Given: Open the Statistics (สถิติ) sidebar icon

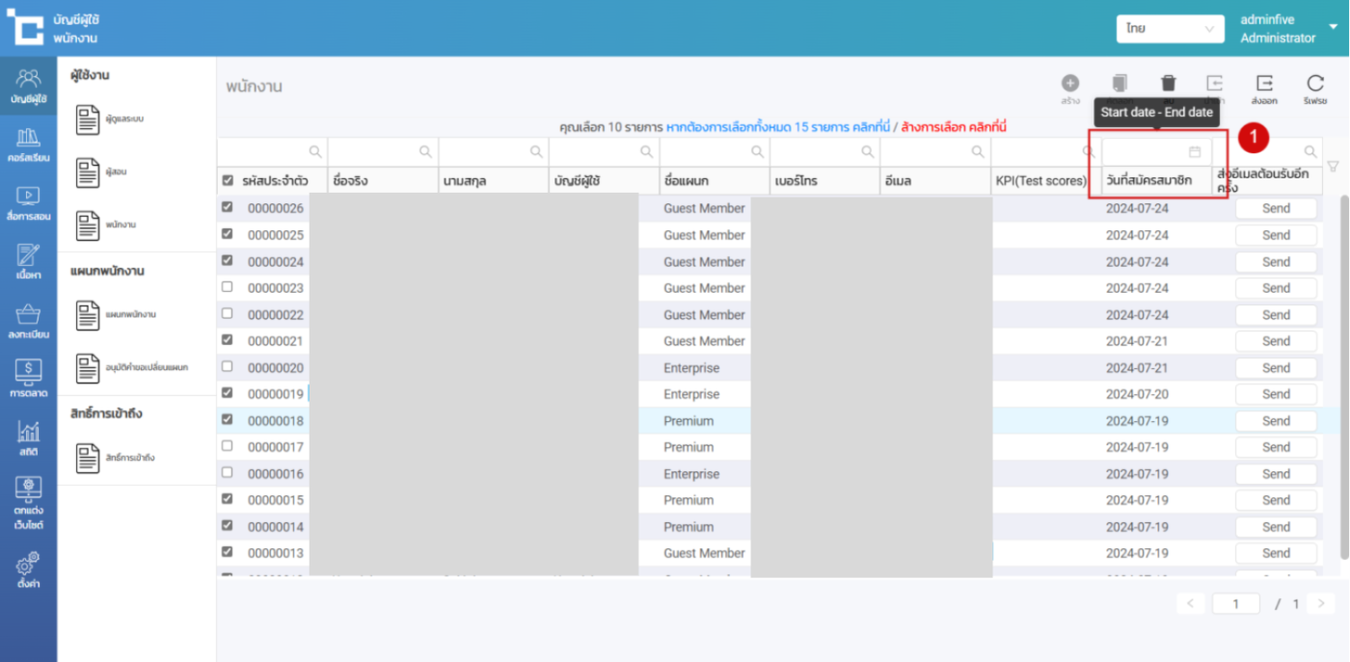Looking at the screenshot, I should pyautogui.click(x=28, y=437).
